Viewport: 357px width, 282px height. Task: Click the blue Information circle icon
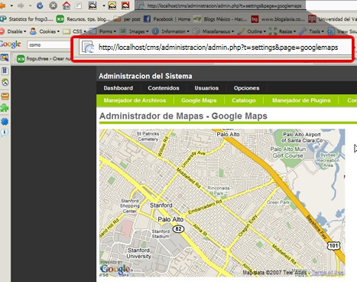coord(155,31)
